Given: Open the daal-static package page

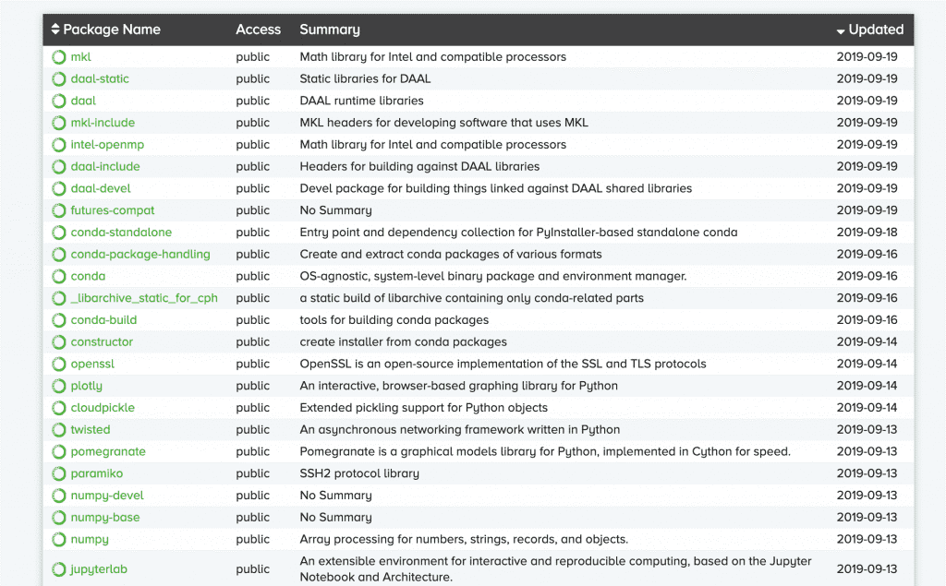Looking at the screenshot, I should [100, 78].
